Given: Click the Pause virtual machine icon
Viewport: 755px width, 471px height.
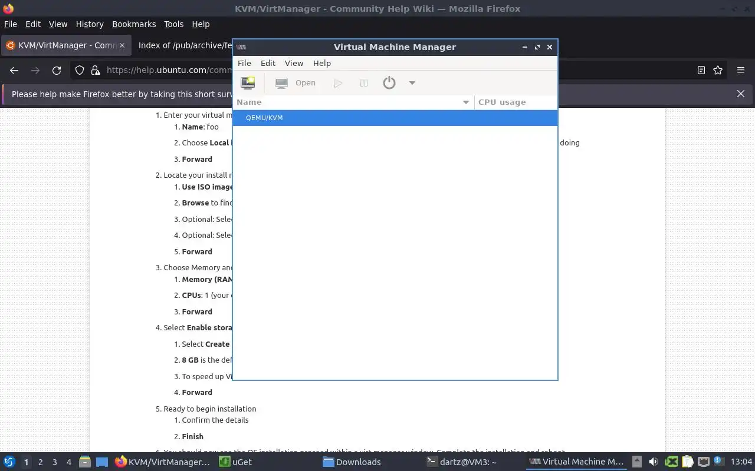Looking at the screenshot, I should 364,83.
